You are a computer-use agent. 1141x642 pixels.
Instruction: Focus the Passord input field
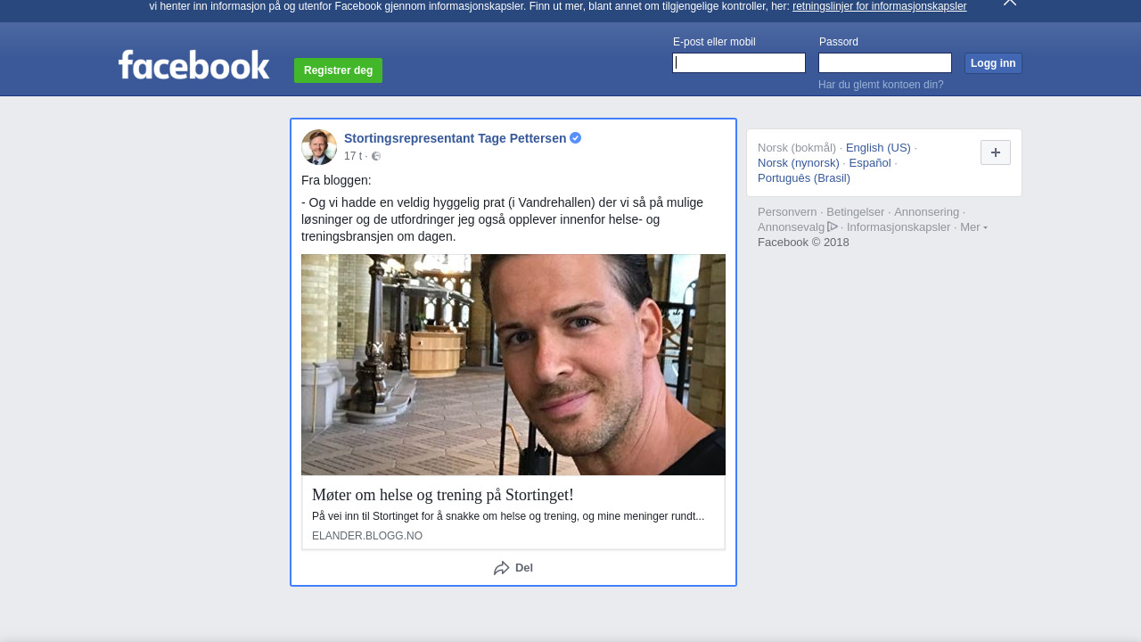click(885, 62)
